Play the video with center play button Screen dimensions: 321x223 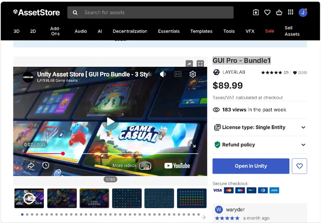(110, 121)
